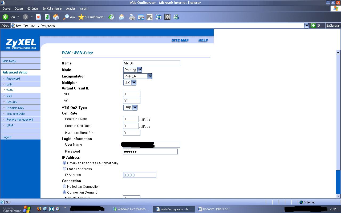Image resolution: width=341 pixels, height=213 pixels.
Task: Open Sık Kullanılanlar favorites star
Action: pyautogui.click(x=91, y=17)
